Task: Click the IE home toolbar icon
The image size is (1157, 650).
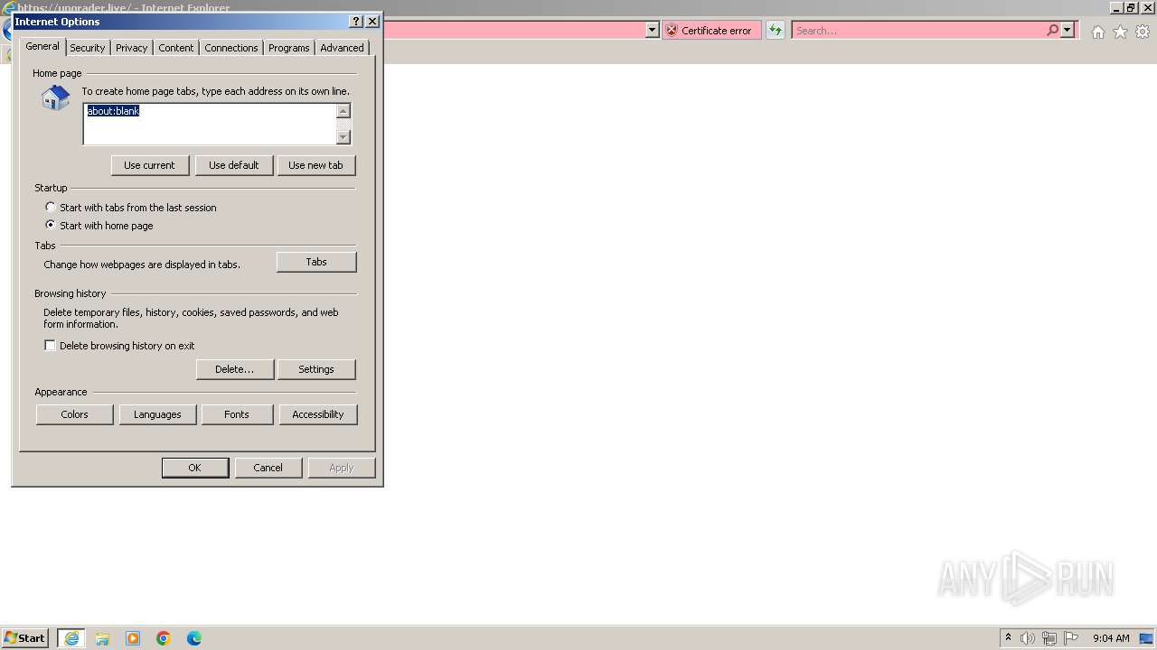Action: (1097, 32)
